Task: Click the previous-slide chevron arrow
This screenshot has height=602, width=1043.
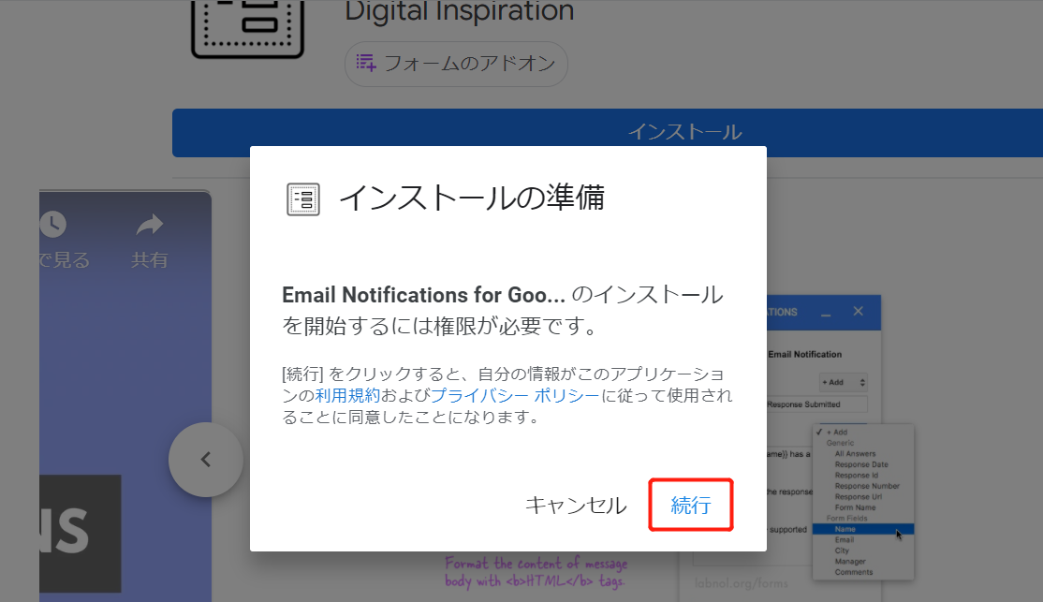Action: [206, 460]
